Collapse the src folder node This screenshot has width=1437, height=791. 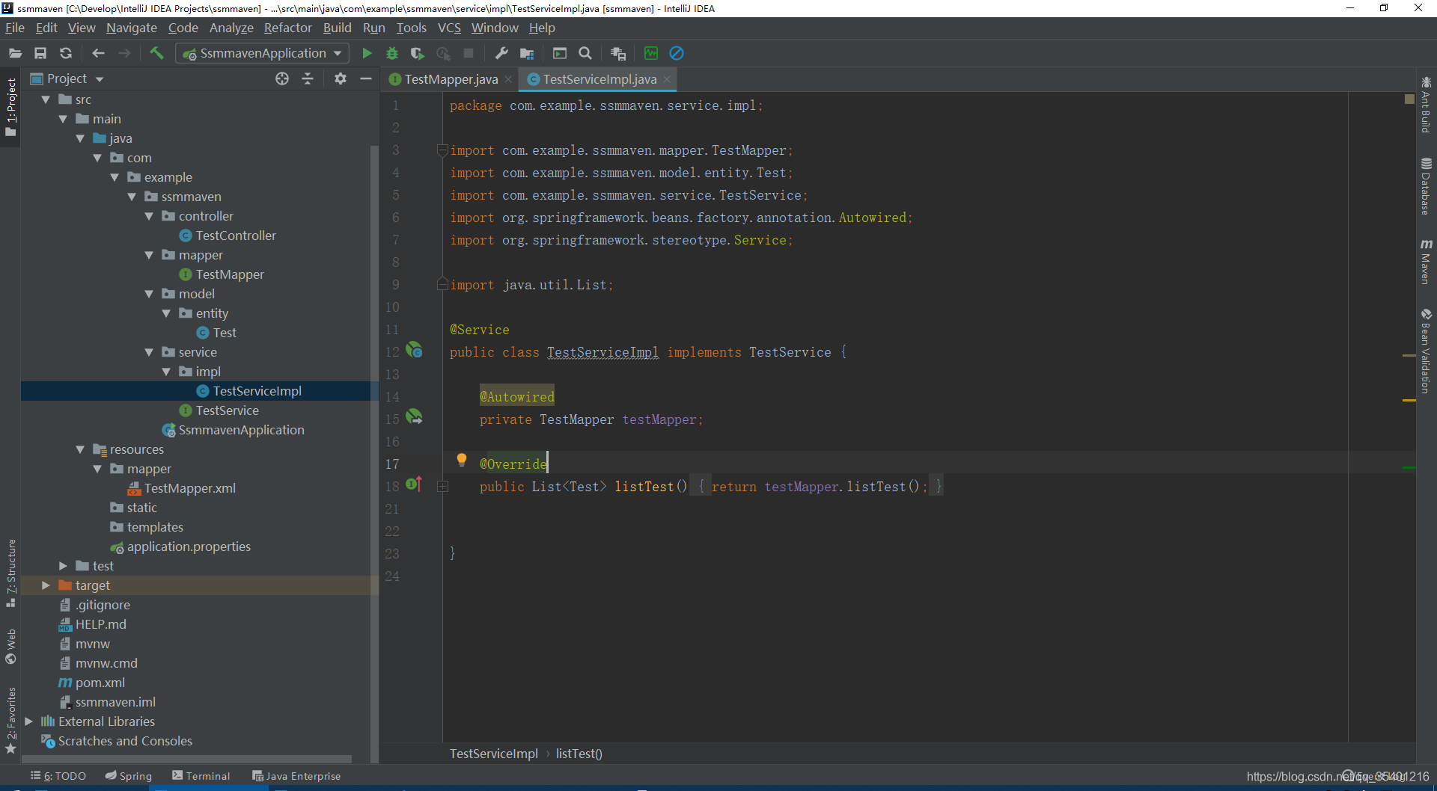46,99
